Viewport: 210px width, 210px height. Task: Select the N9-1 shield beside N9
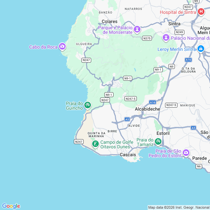[158, 70]
